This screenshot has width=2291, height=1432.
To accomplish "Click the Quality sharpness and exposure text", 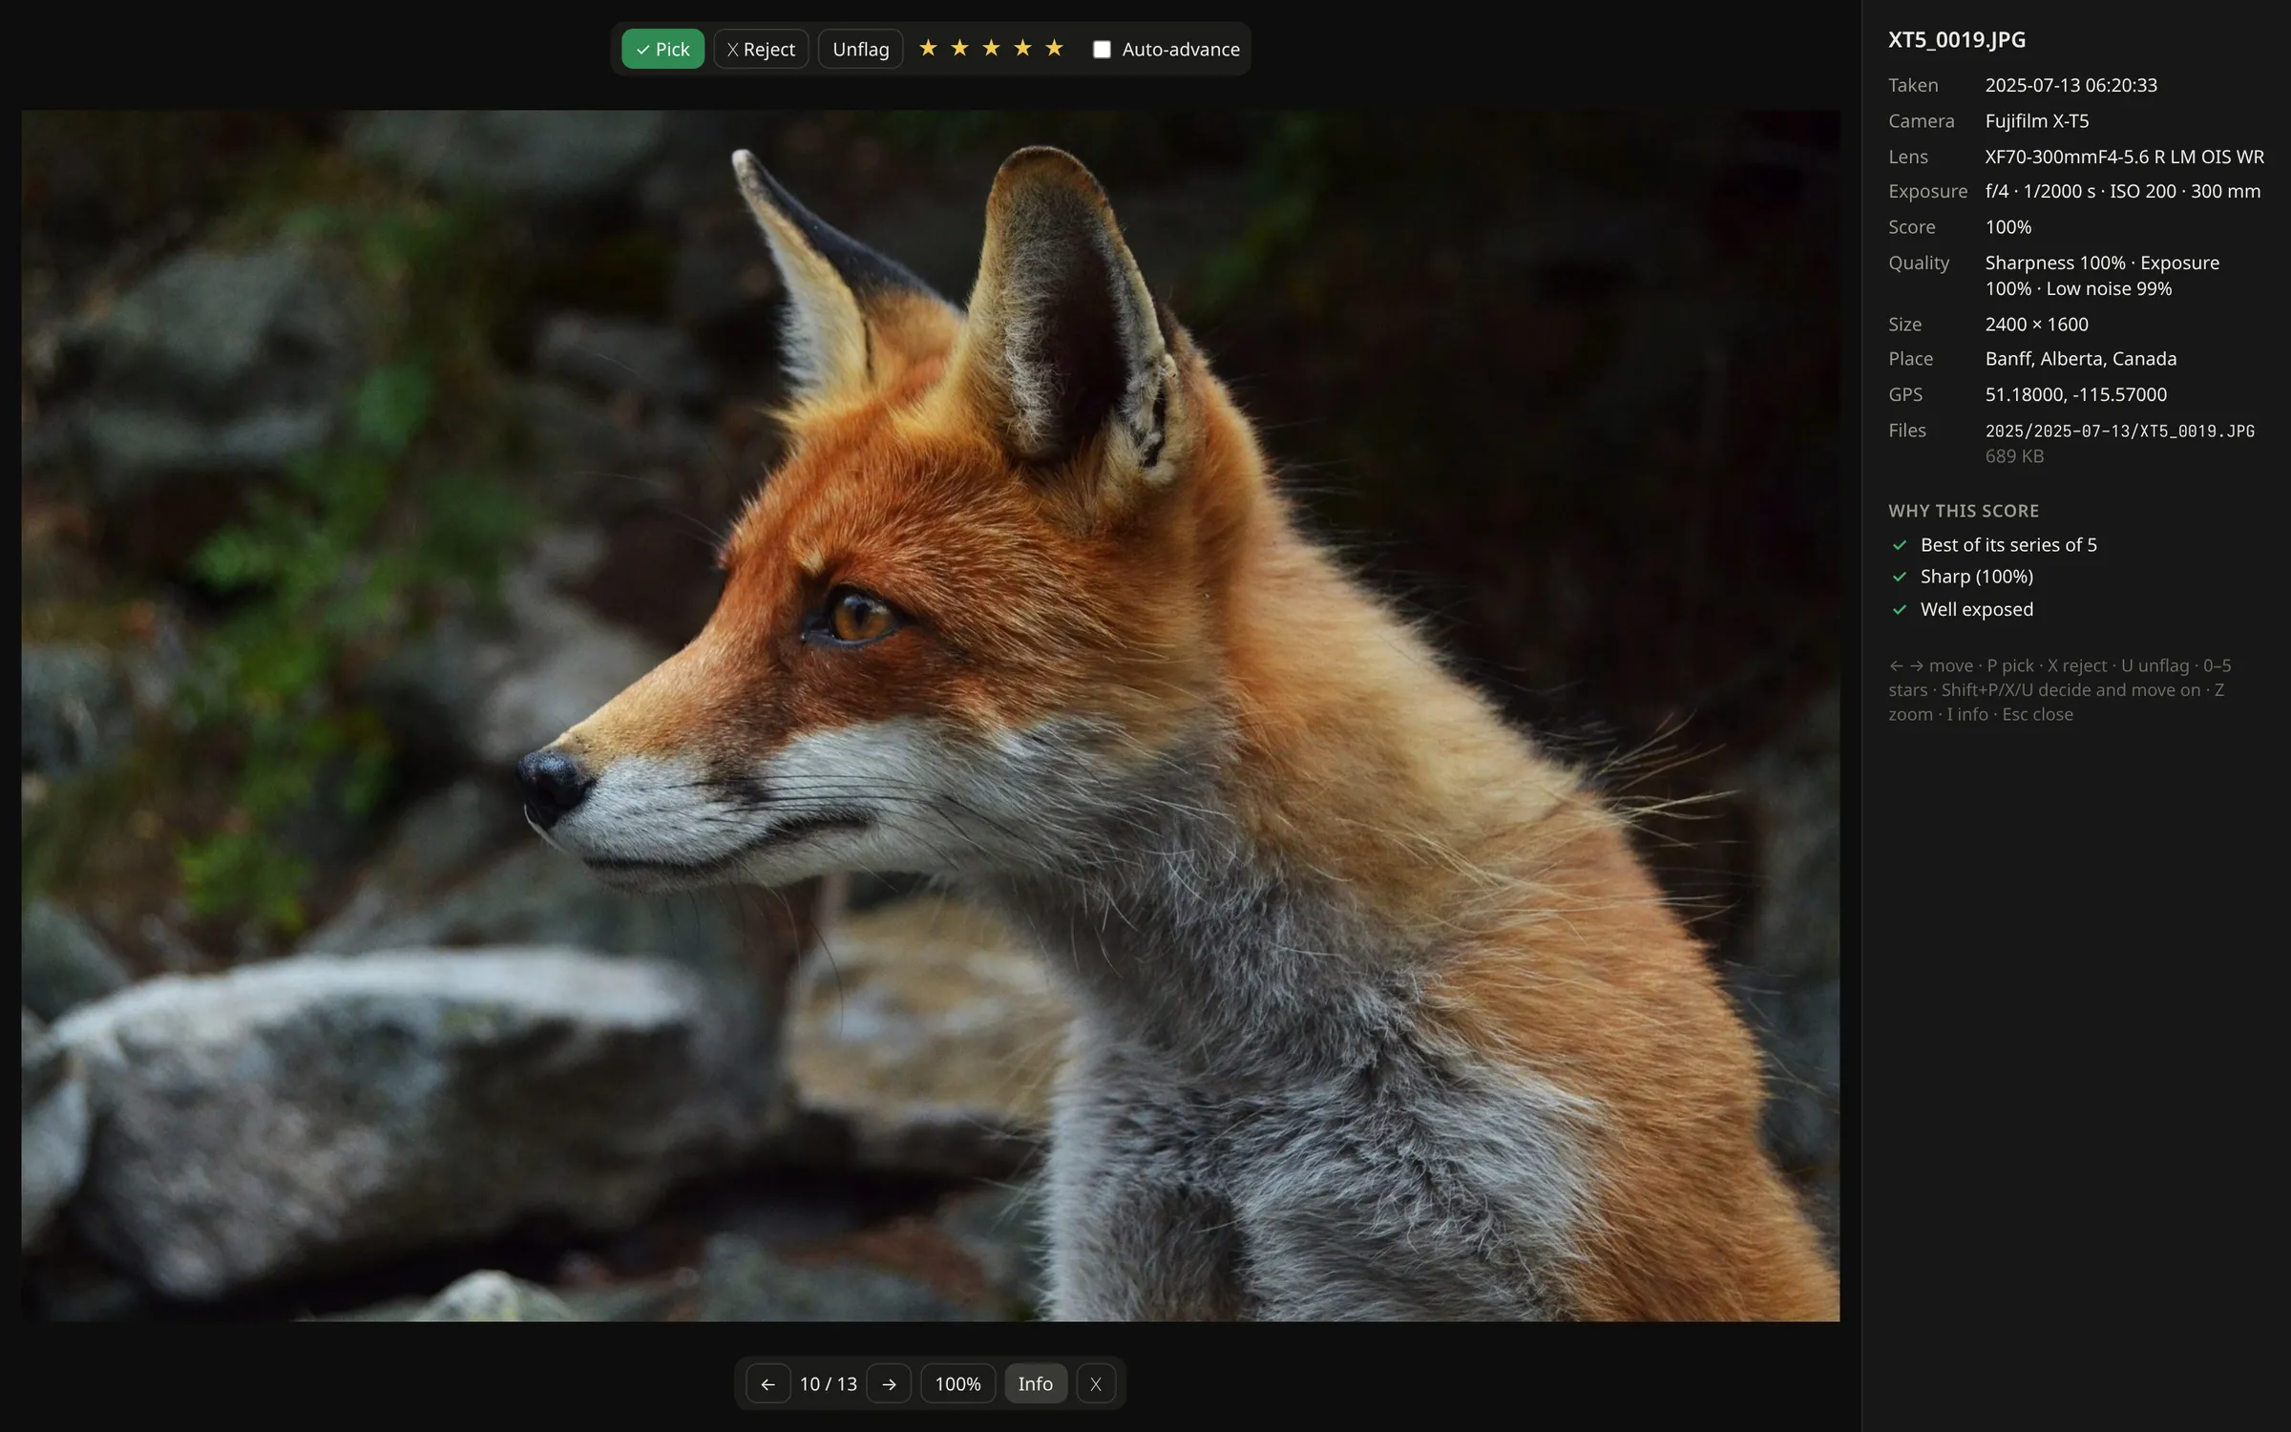I will 2102,275.
